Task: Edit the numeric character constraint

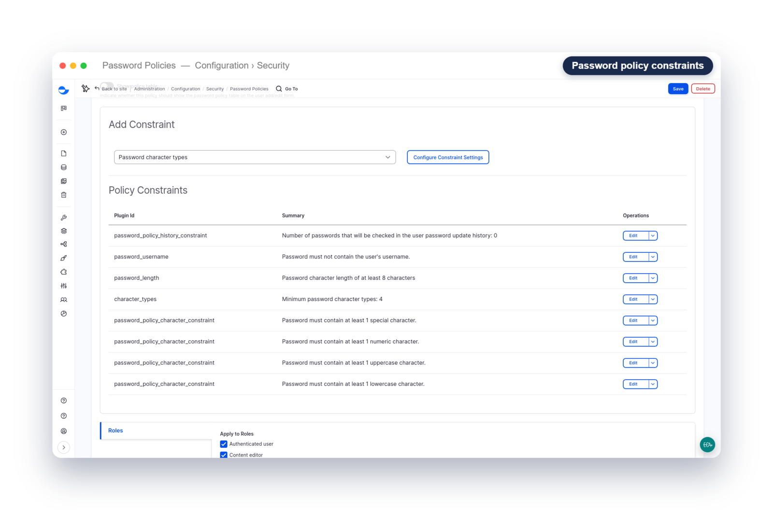Action: pos(635,342)
